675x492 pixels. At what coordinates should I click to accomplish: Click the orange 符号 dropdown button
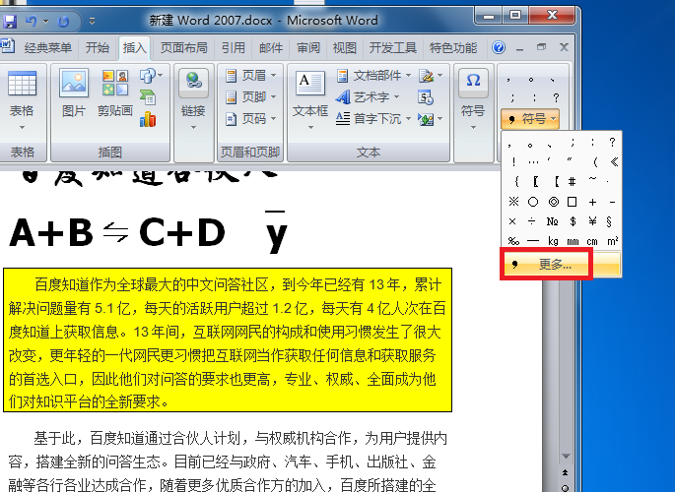pyautogui.click(x=530, y=119)
